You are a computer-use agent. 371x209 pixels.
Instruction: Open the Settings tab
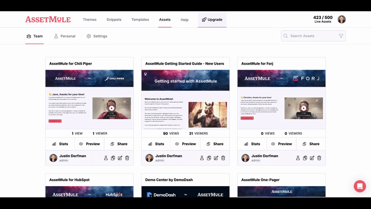97,36
